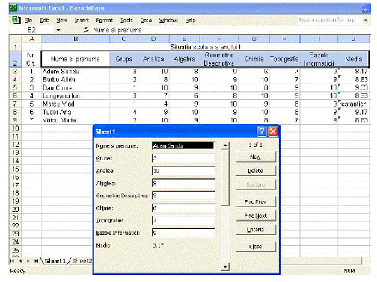The height and width of the screenshot is (282, 377).
Task: Go to first sheet tab navigation arrow
Action: [12, 260]
